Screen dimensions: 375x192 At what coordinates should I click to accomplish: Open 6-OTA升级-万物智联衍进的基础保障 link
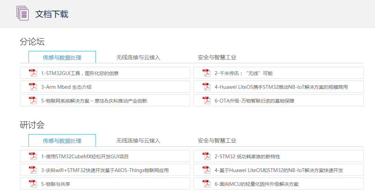[254, 101]
